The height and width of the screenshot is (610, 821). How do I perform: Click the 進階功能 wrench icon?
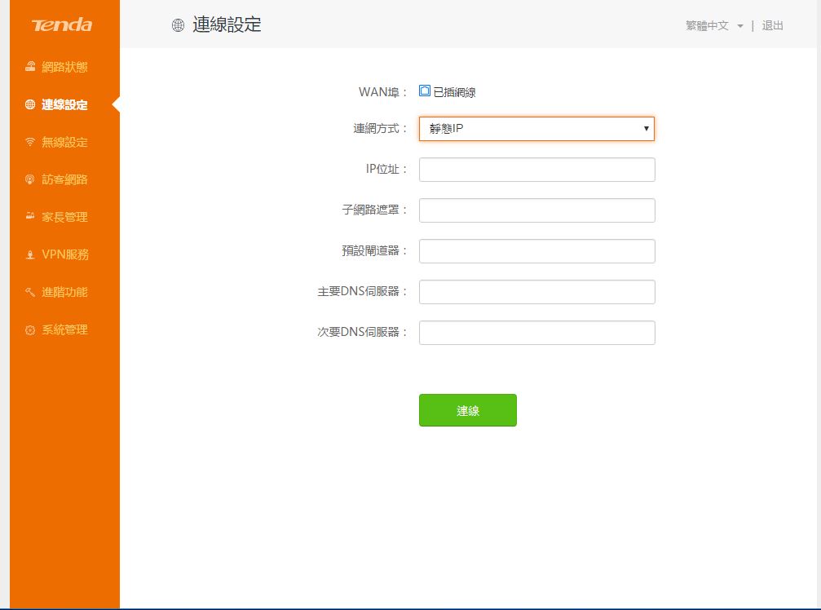tap(30, 292)
